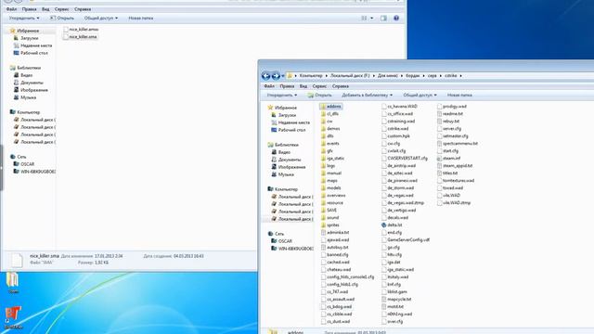The height and width of the screenshot is (334, 594).
Task: Open Видео library in cstrike window sidebar
Action: coord(280,152)
